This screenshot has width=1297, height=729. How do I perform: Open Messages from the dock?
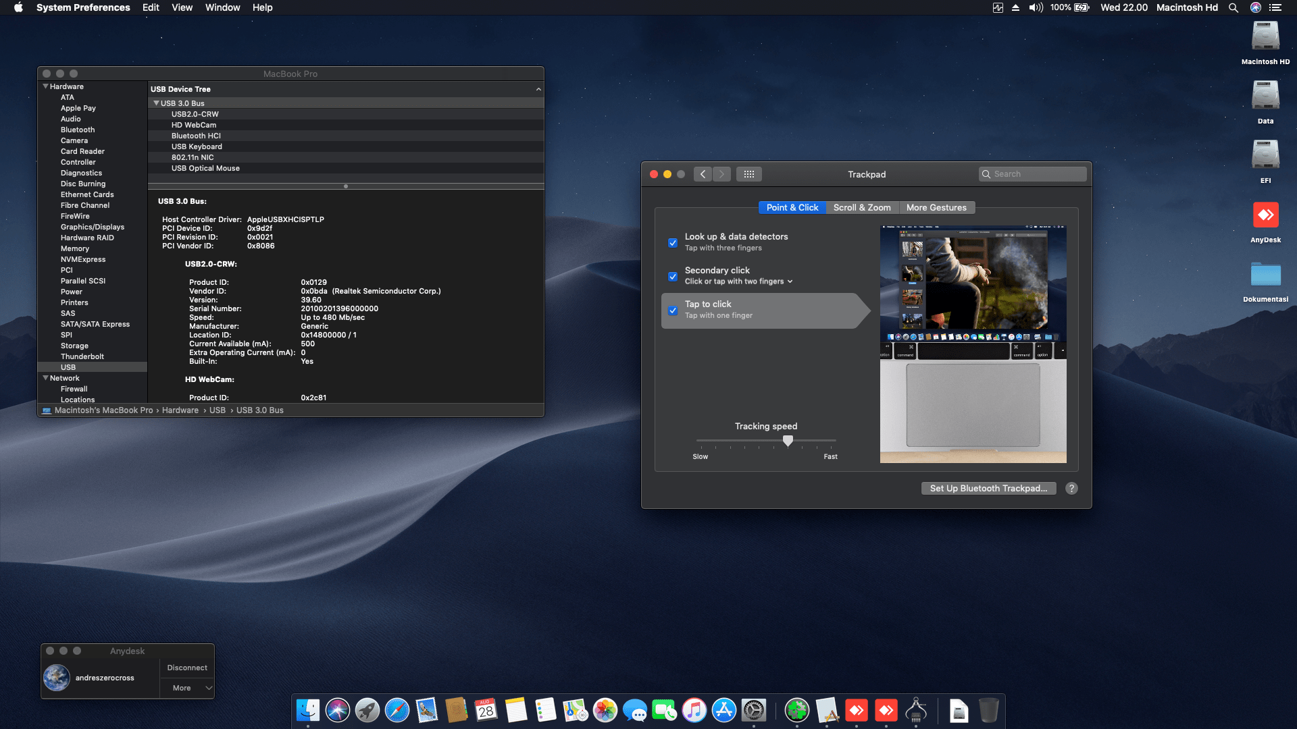pos(635,710)
